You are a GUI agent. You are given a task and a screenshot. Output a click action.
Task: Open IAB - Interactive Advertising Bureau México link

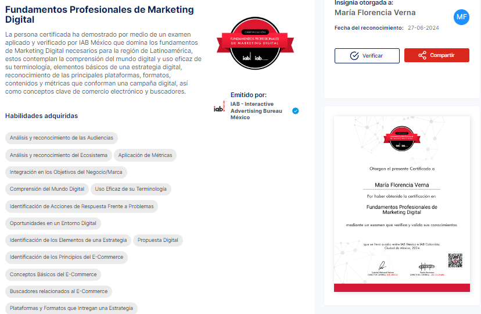(x=256, y=110)
